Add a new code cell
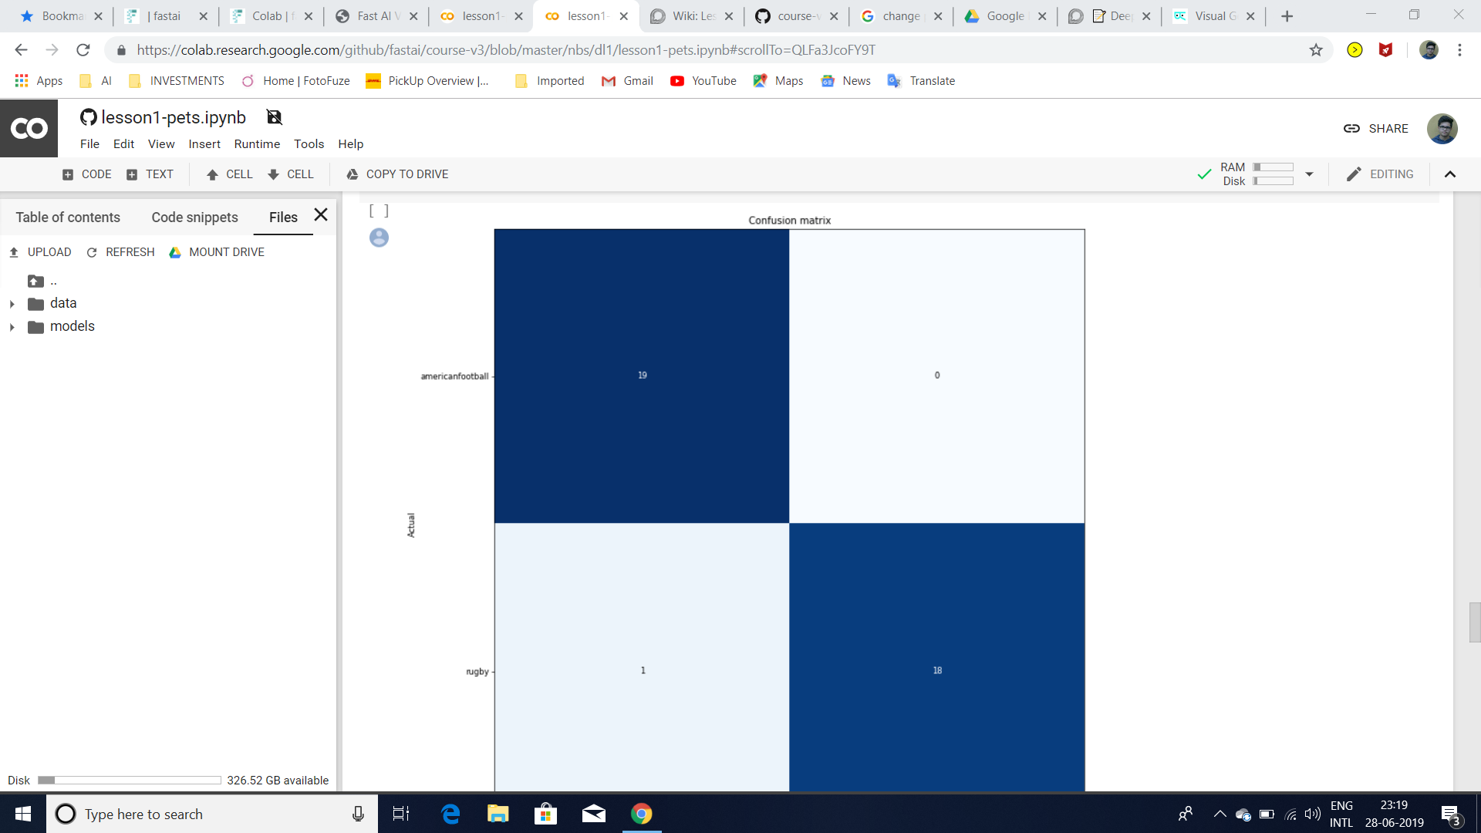Image resolution: width=1481 pixels, height=833 pixels. point(86,174)
